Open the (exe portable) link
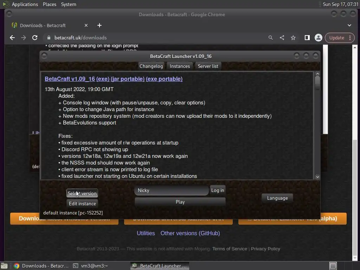This screenshot has width=360, height=270. 164,79
